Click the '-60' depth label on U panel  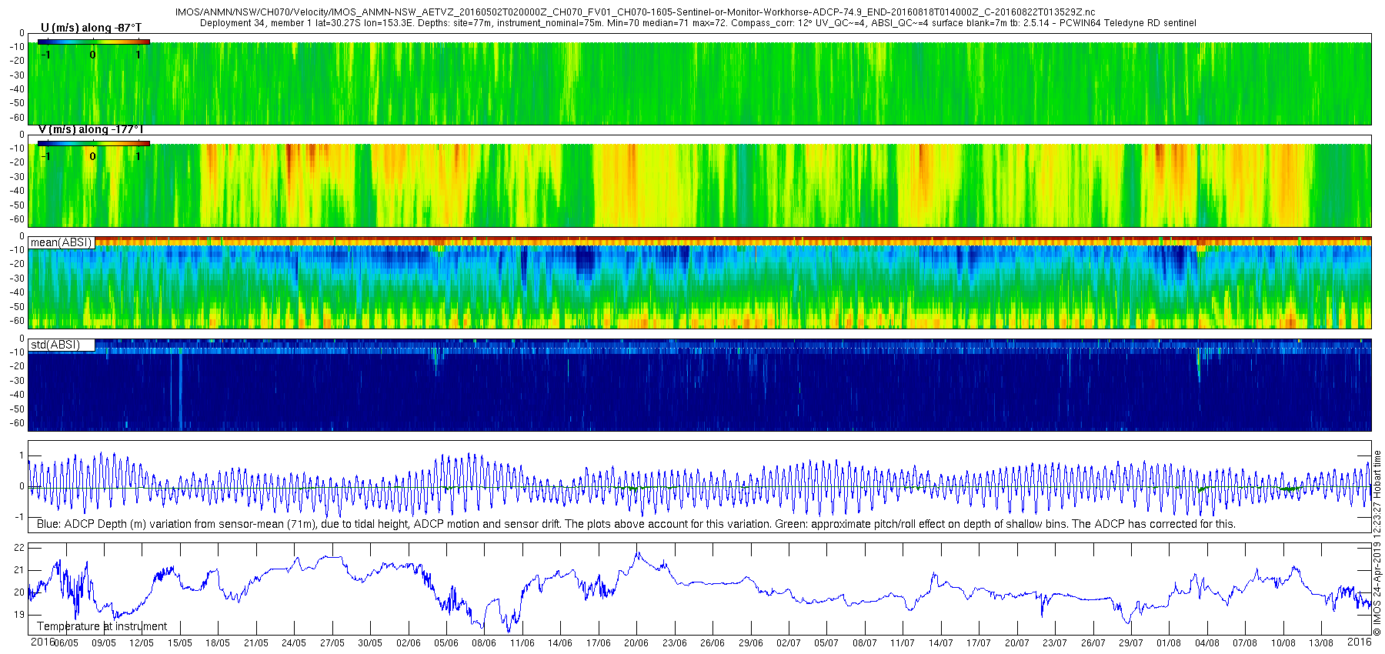[17, 118]
